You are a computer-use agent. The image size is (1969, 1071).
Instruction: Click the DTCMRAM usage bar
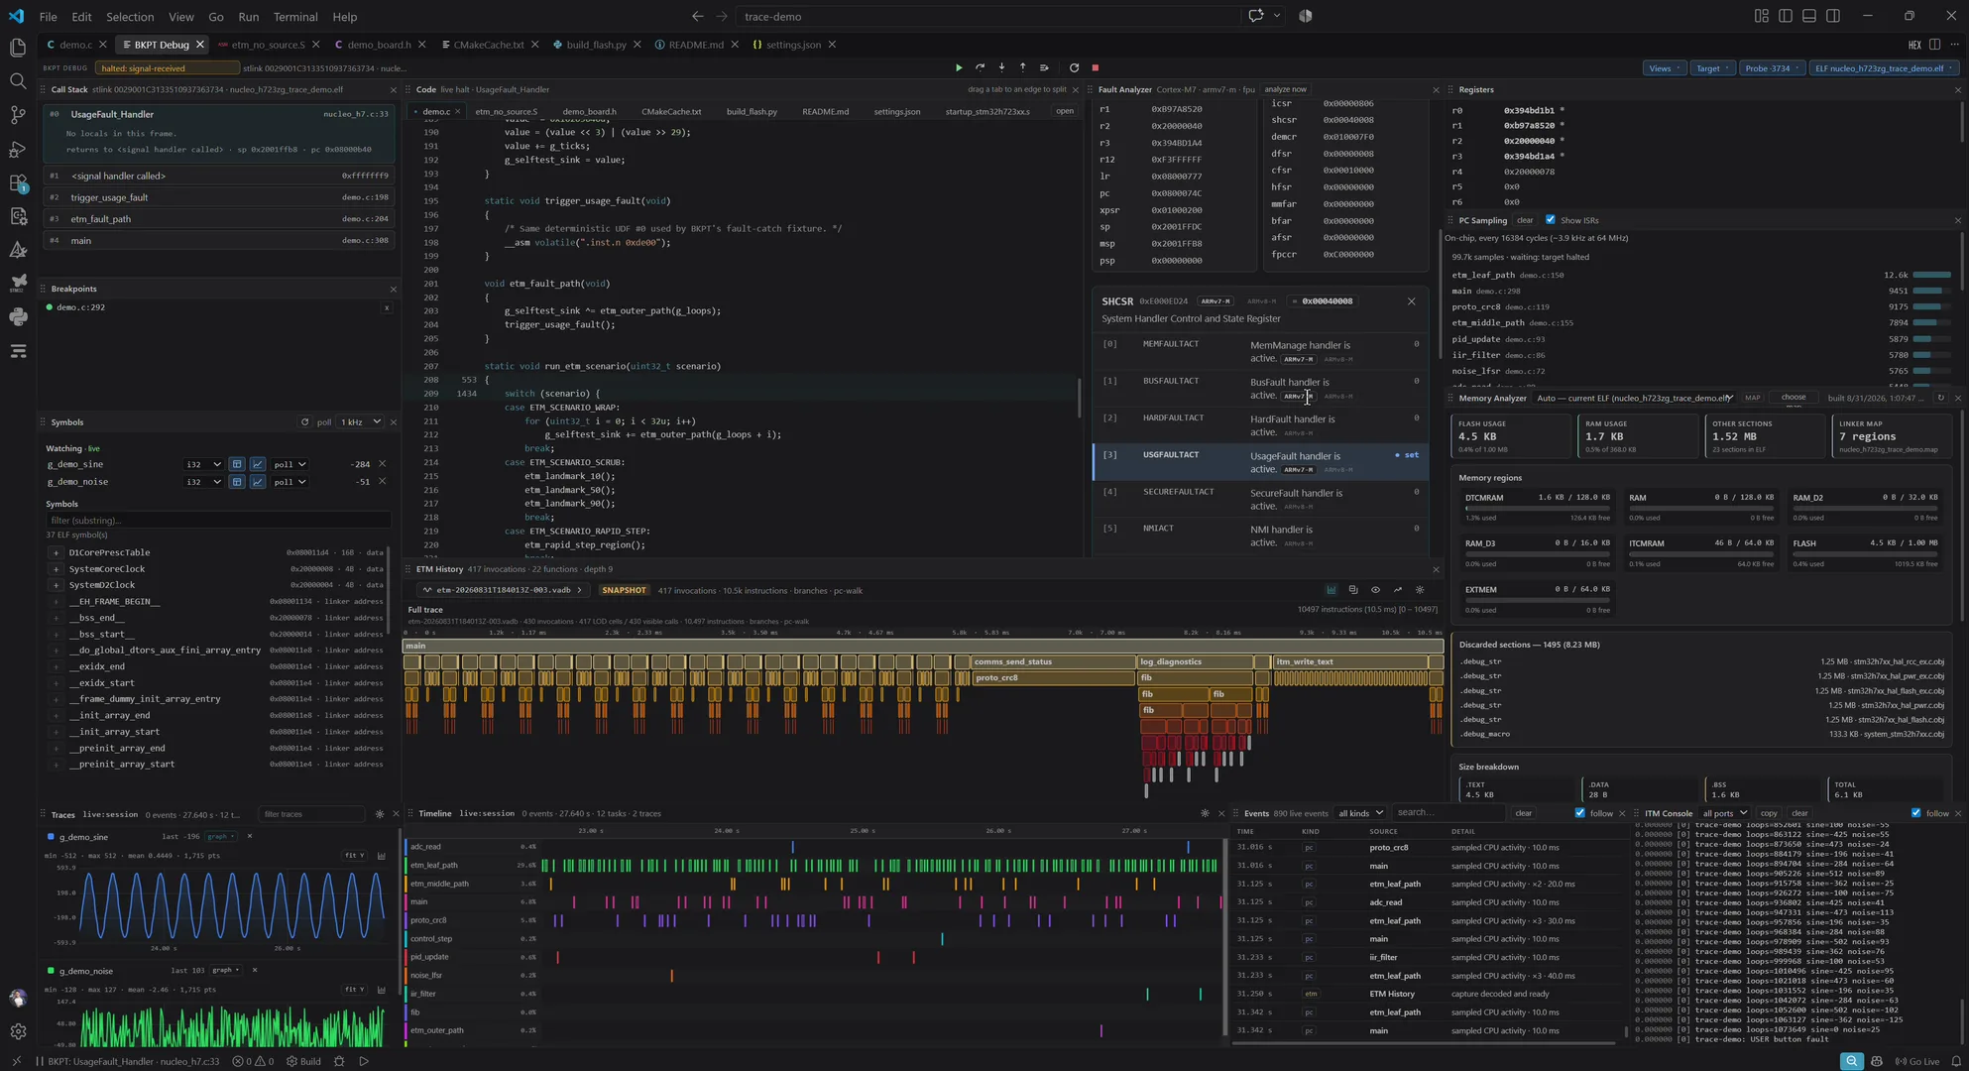pyautogui.click(x=1538, y=508)
